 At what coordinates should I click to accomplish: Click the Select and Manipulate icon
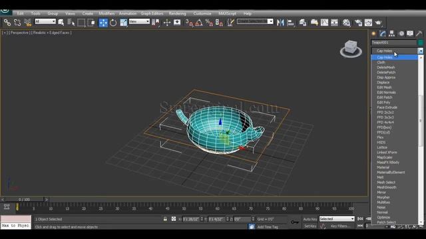coord(167,23)
